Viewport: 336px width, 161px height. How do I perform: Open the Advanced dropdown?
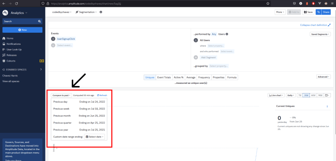pyautogui.click(x=323, y=77)
